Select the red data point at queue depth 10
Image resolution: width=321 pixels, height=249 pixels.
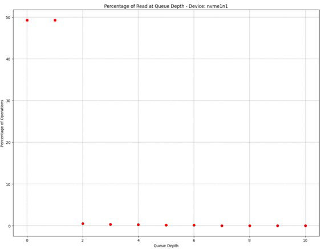(306, 226)
